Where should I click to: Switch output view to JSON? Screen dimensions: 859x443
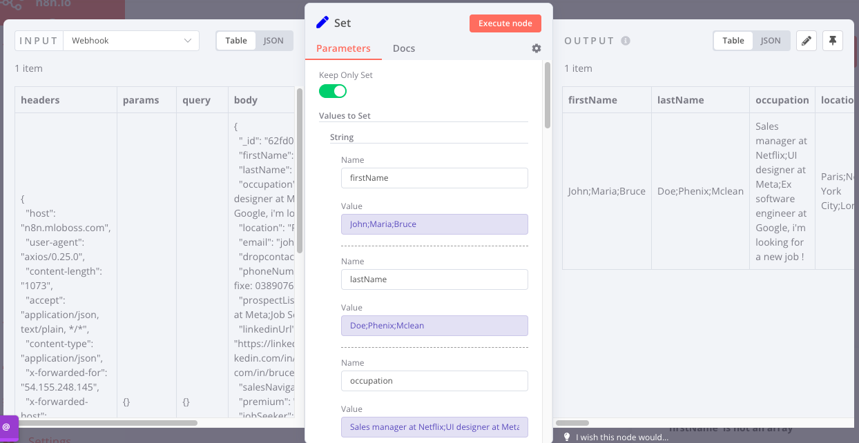(771, 41)
